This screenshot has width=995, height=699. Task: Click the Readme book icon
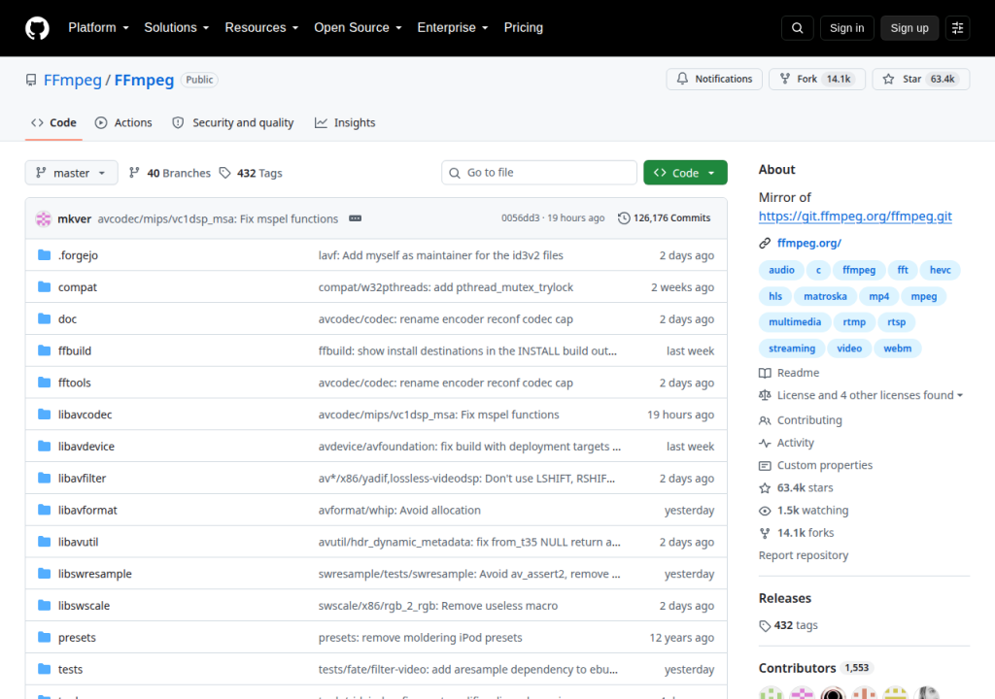pyautogui.click(x=765, y=373)
